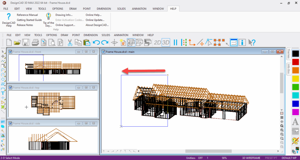Open the Info Box side tab
Image resolution: width=300 pixels, height=160 pixels.
point(288,69)
